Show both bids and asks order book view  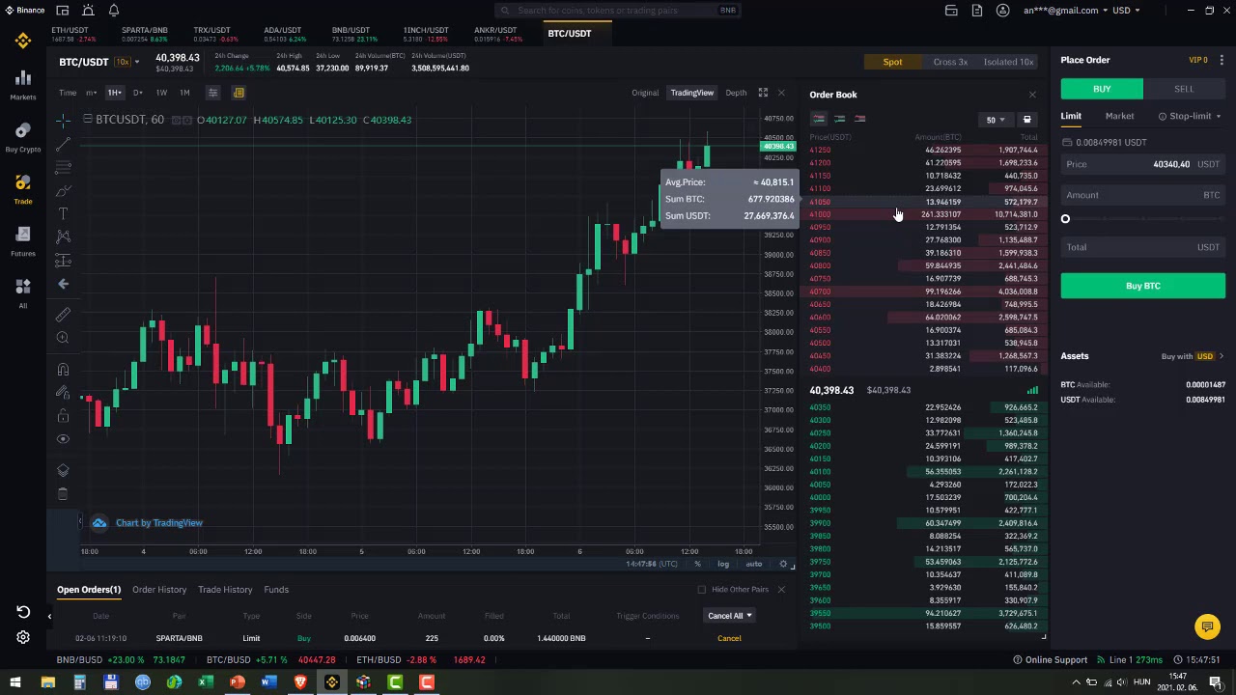(819, 119)
